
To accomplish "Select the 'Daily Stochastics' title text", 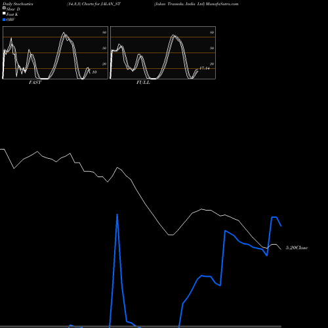I will click(x=18, y=4).
